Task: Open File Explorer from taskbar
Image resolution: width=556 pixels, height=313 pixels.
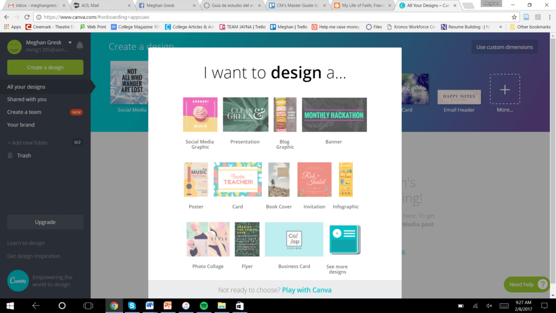Action: [222, 305]
